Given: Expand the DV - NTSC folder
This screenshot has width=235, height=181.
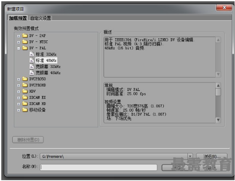Looking at the screenshot, I should [19, 42].
